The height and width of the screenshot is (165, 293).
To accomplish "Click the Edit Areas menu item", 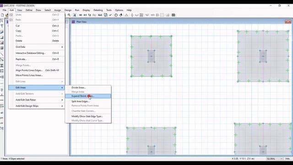I will pos(37,88).
